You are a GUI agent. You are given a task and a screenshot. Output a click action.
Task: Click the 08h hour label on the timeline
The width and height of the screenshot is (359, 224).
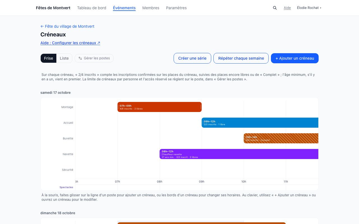160,181
